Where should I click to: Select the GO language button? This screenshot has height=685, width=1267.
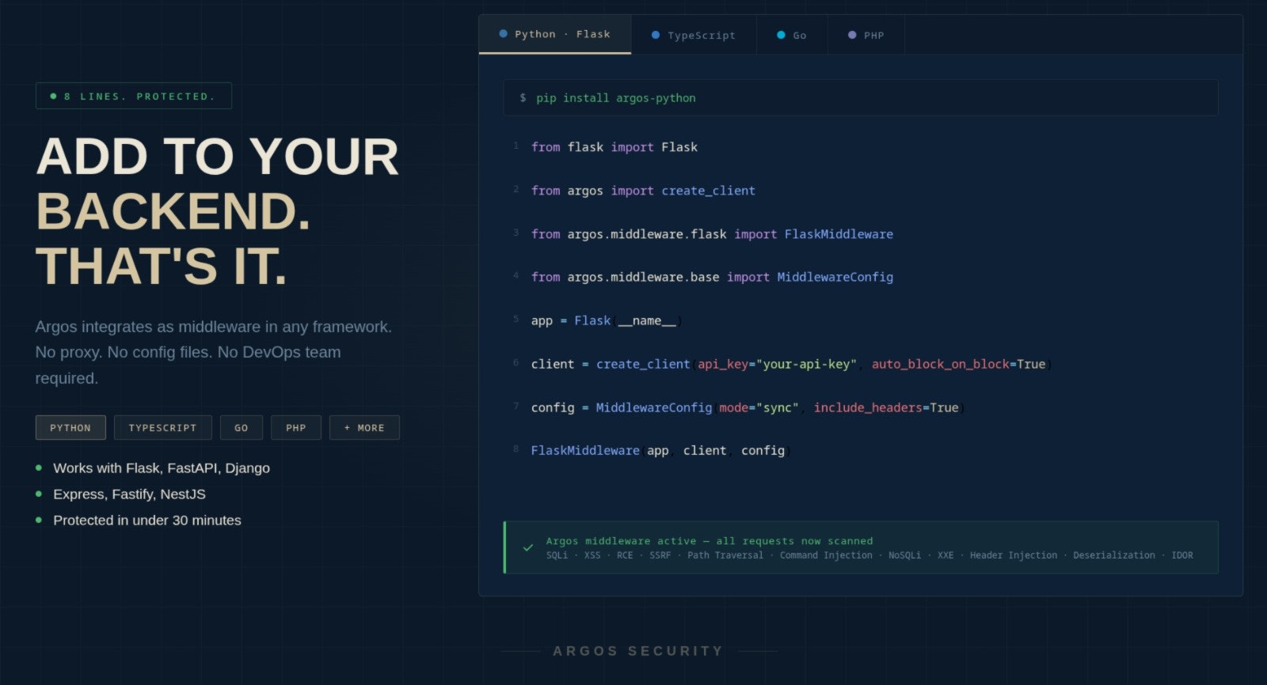click(242, 428)
